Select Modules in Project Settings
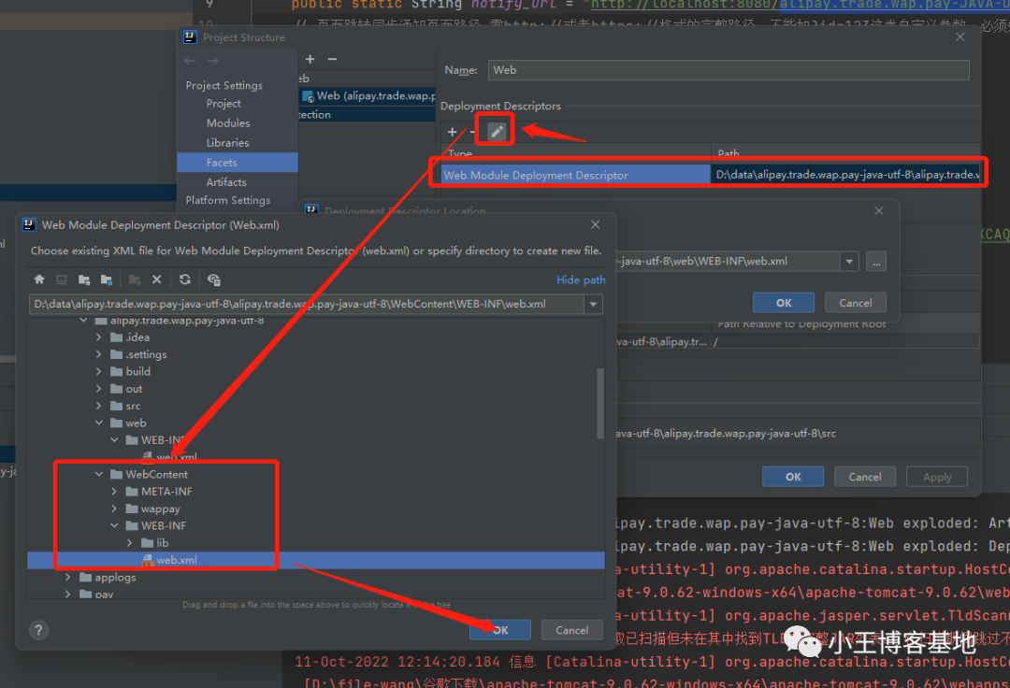The image size is (1010, 688). [x=228, y=123]
